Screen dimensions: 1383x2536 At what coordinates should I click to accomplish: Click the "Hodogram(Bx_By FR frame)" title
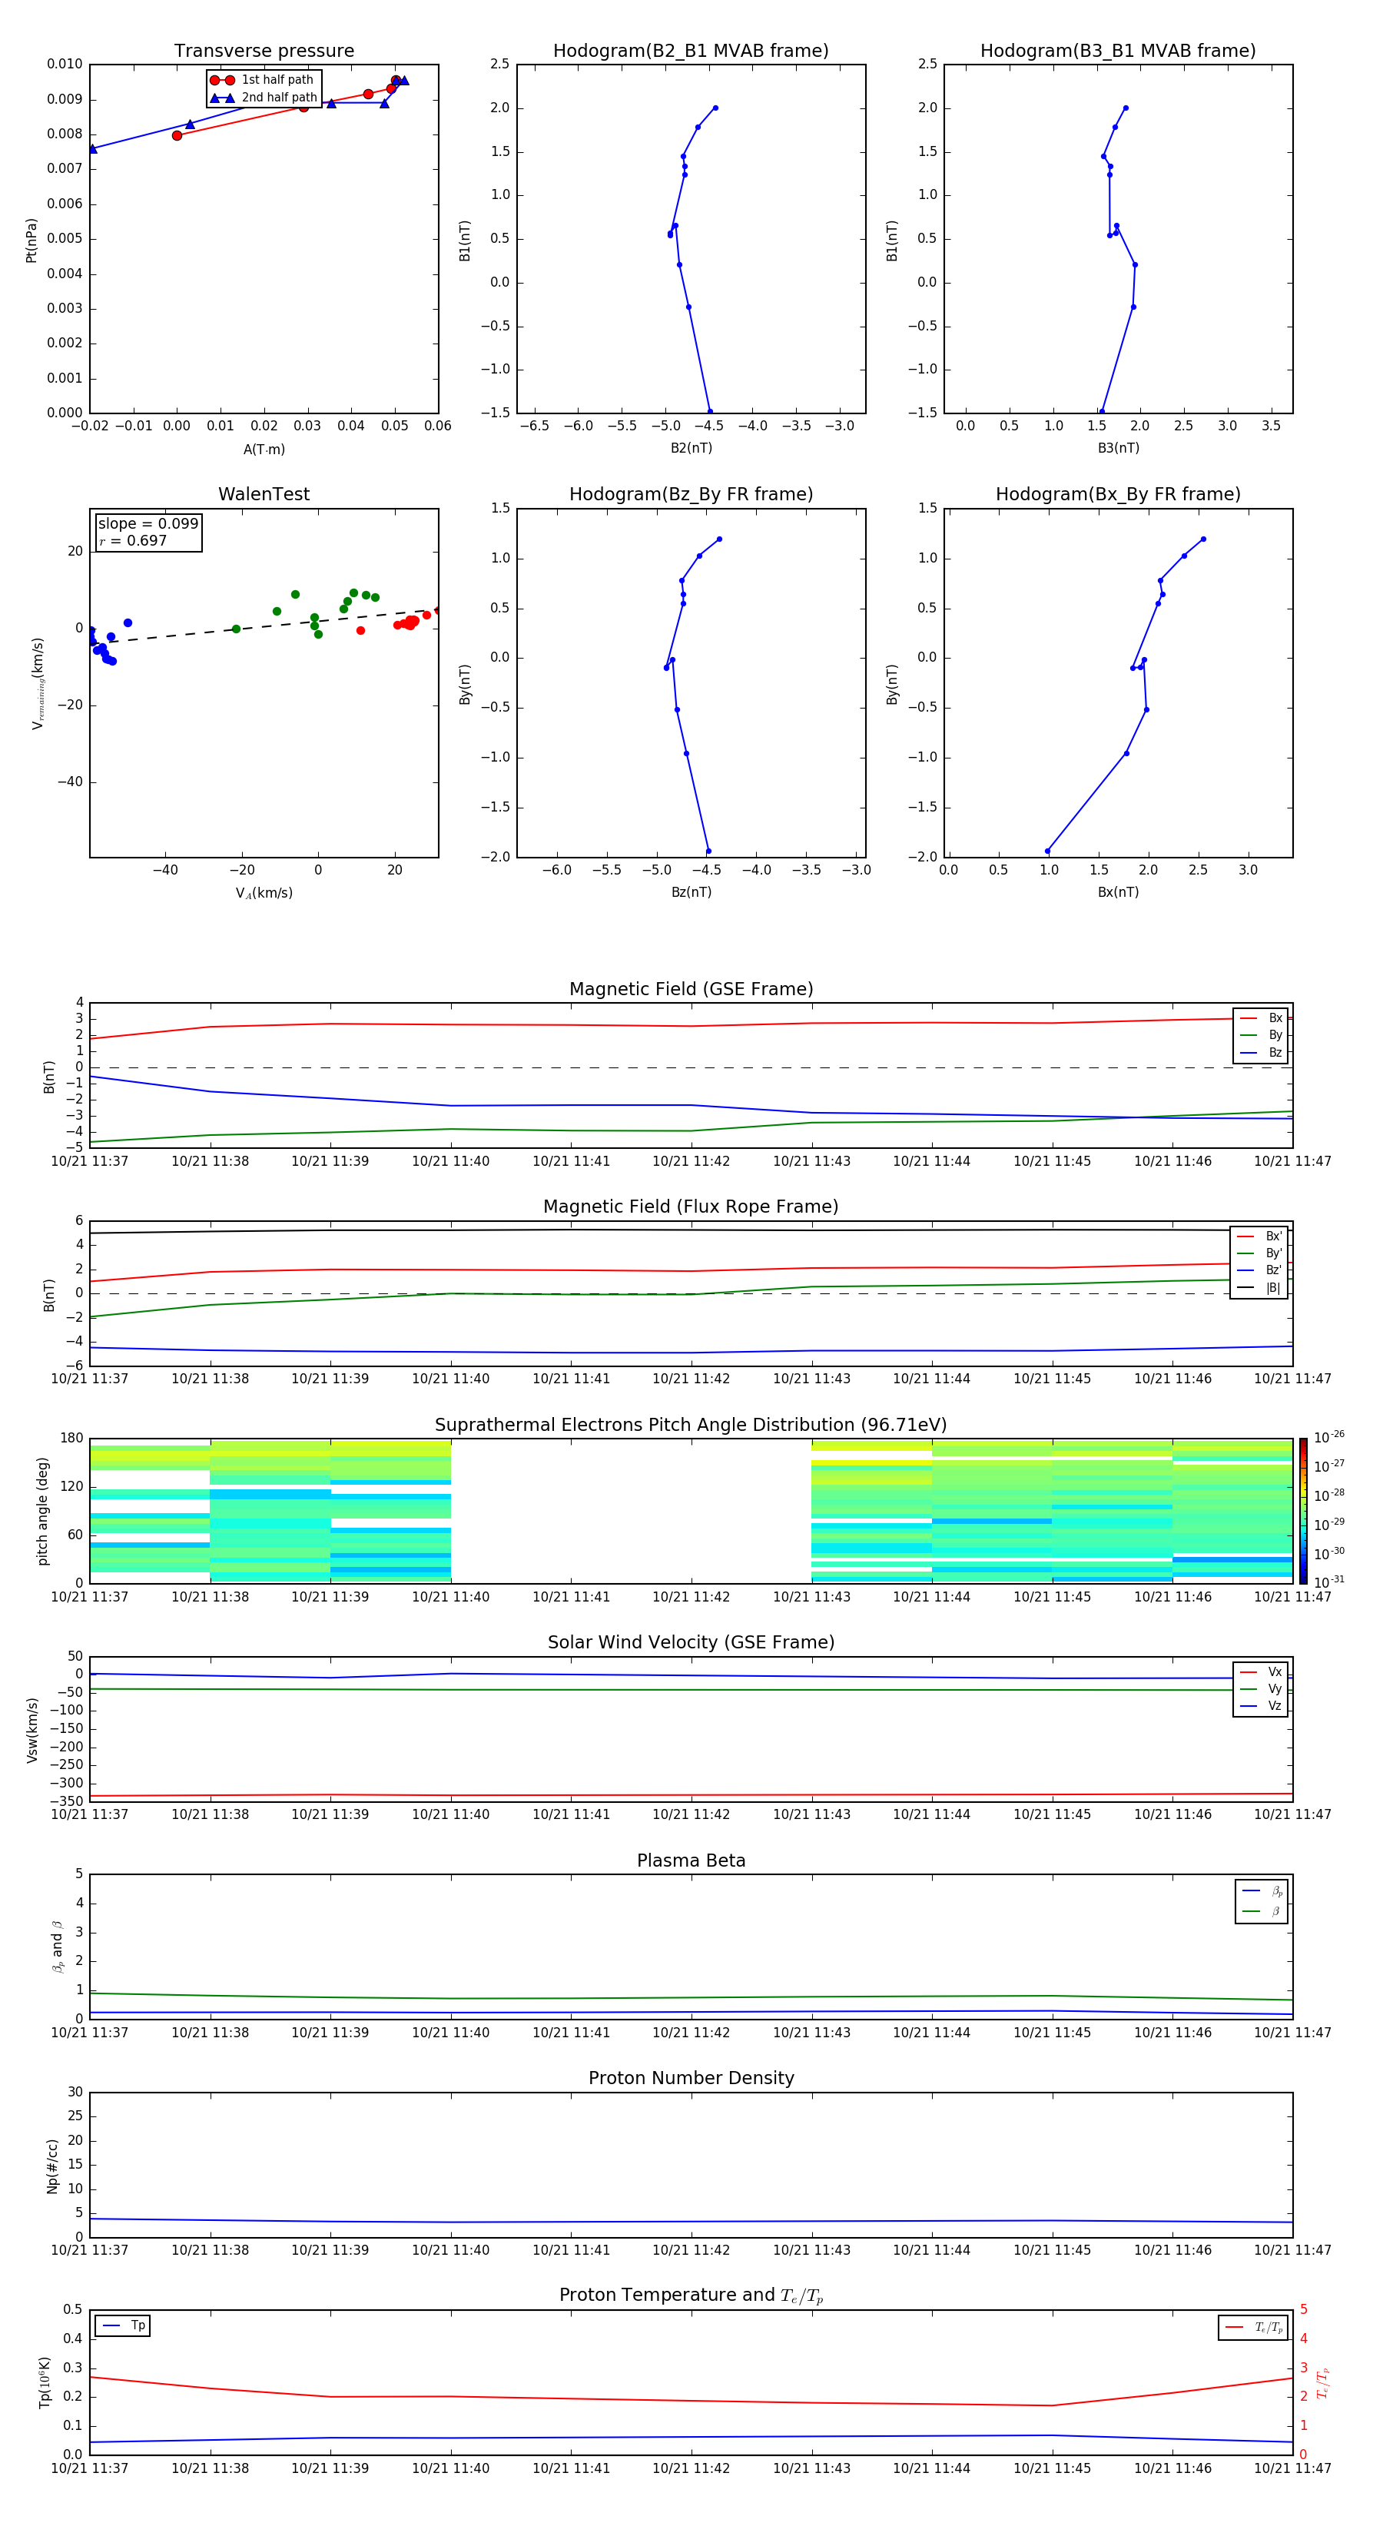coord(1118,494)
